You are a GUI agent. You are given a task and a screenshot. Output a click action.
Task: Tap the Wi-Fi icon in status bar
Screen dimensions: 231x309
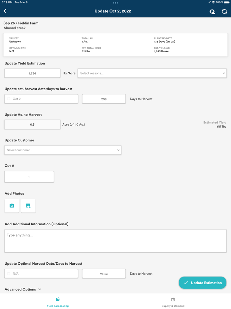point(213,2)
